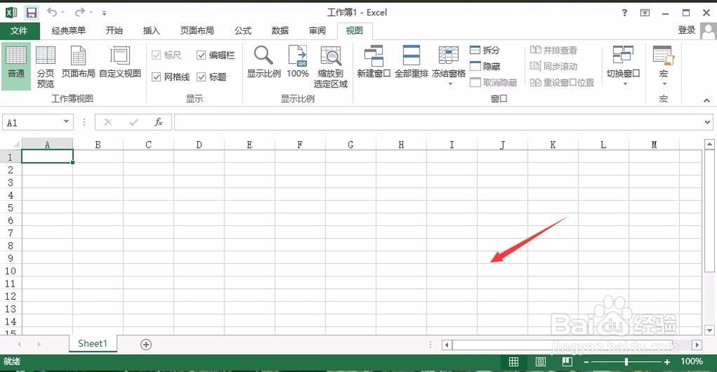Click 重设窗口位置 reset window position
Screen dimensions: 717x372
[562, 82]
